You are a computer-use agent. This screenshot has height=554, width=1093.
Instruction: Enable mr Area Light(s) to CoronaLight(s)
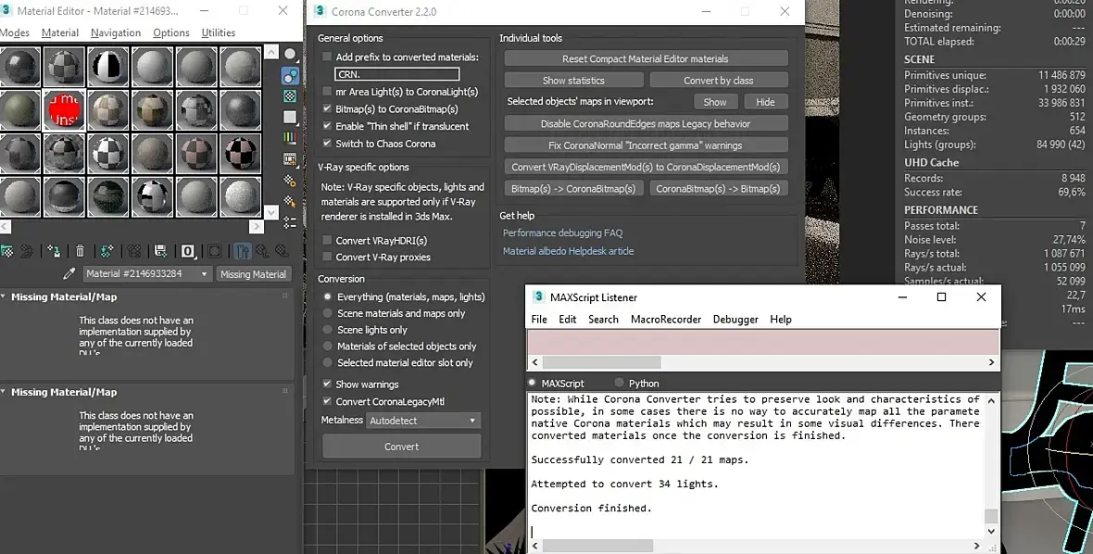(x=327, y=92)
